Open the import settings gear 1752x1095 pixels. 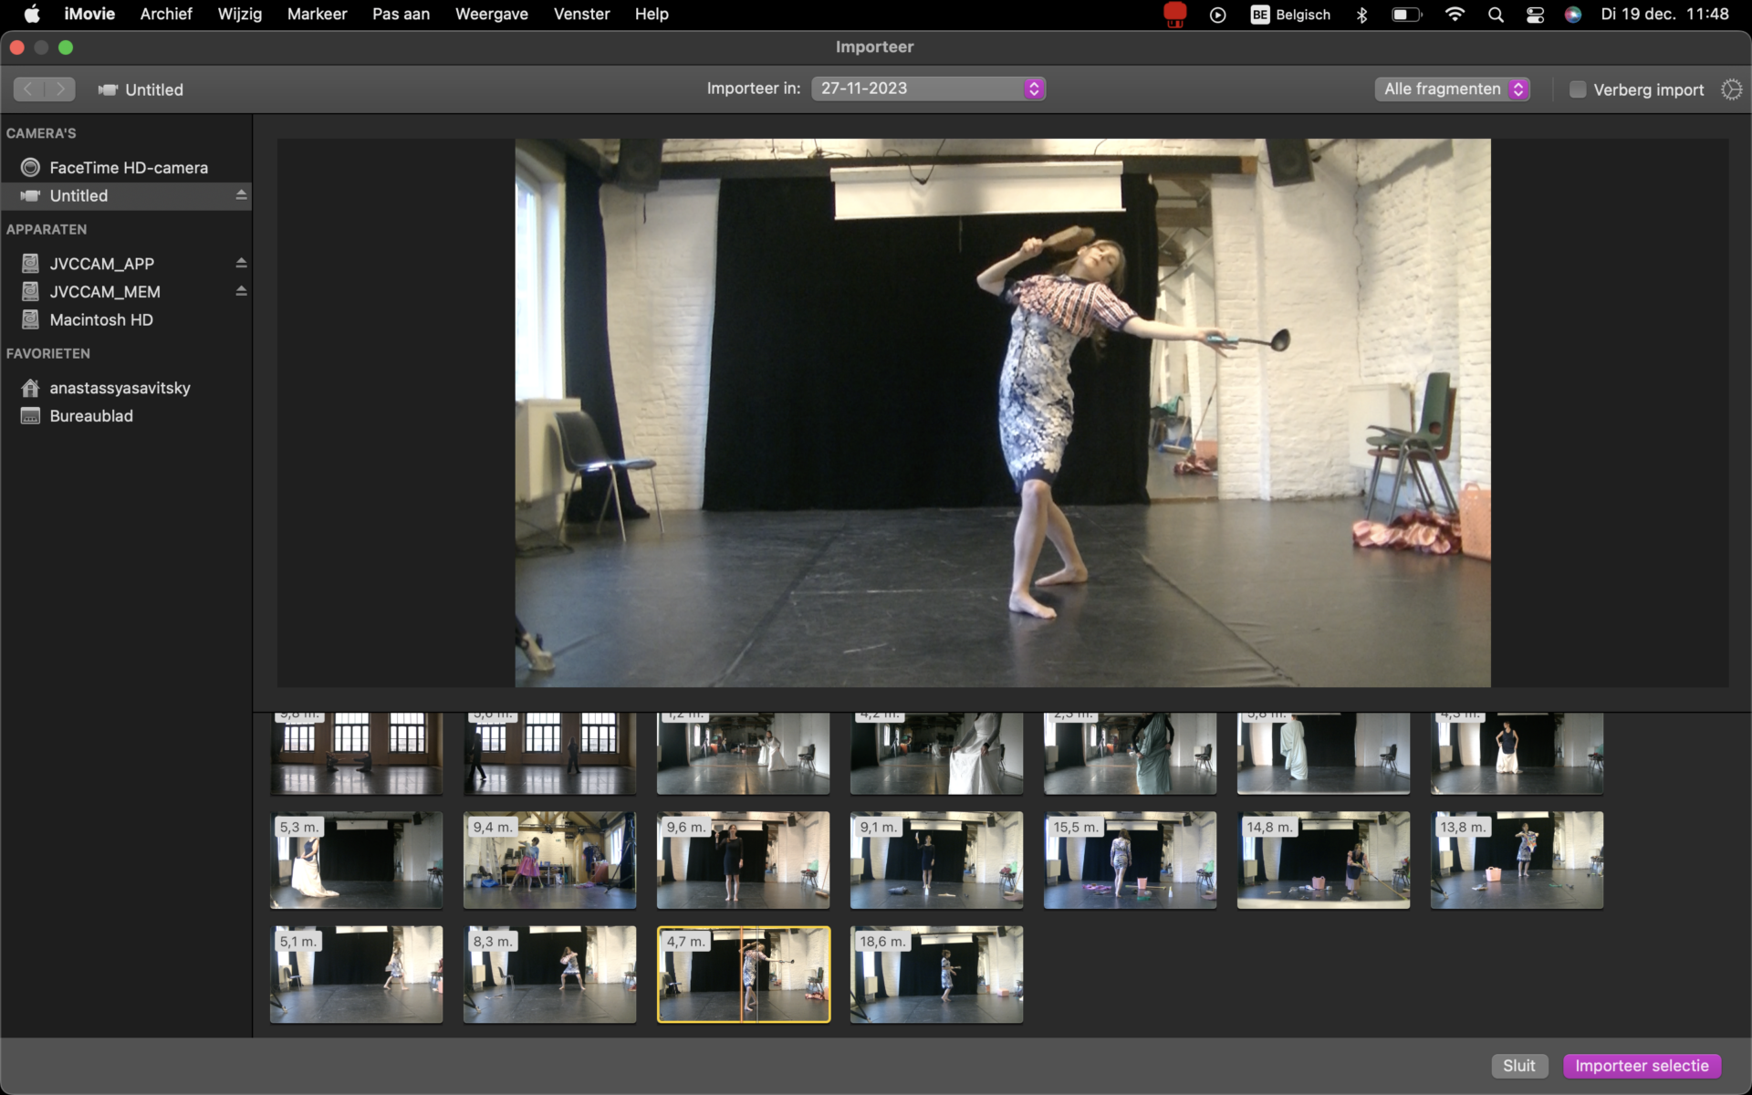click(1731, 89)
